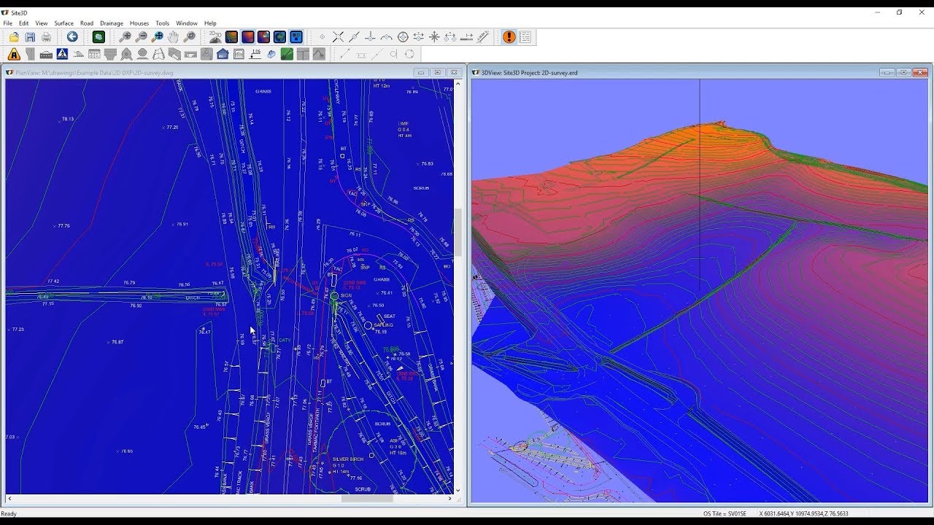This screenshot has width=934, height=525.
Task: Toggle the orange exclamation warning icon
Action: (509, 37)
